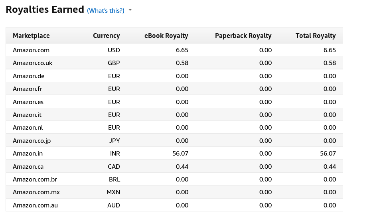This screenshot has height=217, width=389.
Task: Expand the arrow next to What's this?
Action: [130, 10]
